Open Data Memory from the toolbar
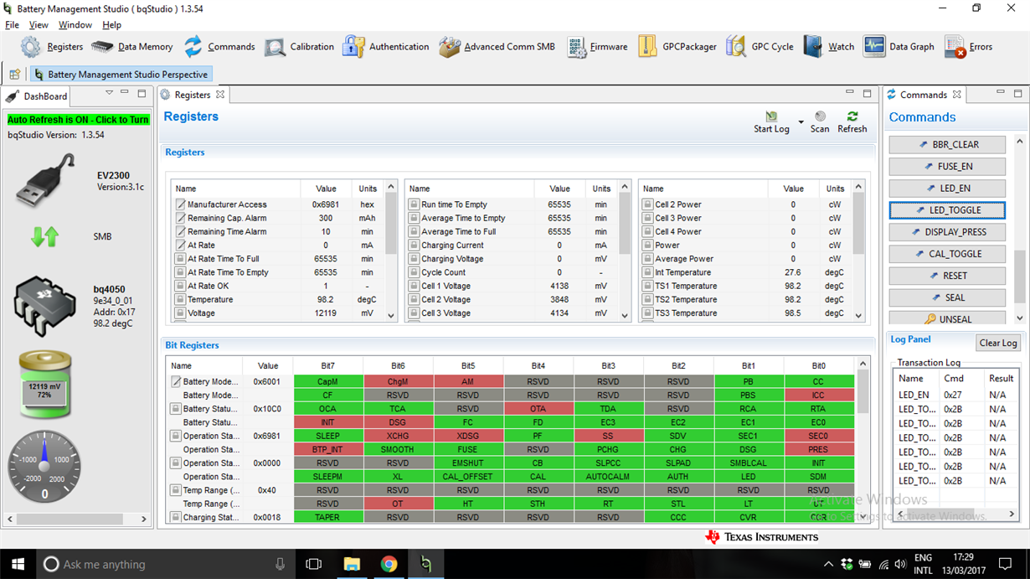Image resolution: width=1030 pixels, height=579 pixels. pyautogui.click(x=132, y=47)
